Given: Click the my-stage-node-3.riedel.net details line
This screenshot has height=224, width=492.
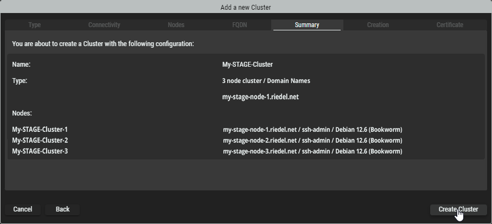Looking at the screenshot, I should tap(312, 151).
